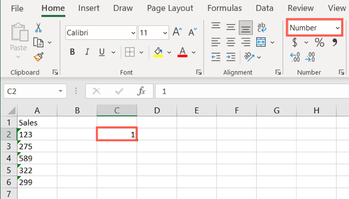The image size is (349, 199).
Task: Expand the font color arrow
Action: point(194,53)
